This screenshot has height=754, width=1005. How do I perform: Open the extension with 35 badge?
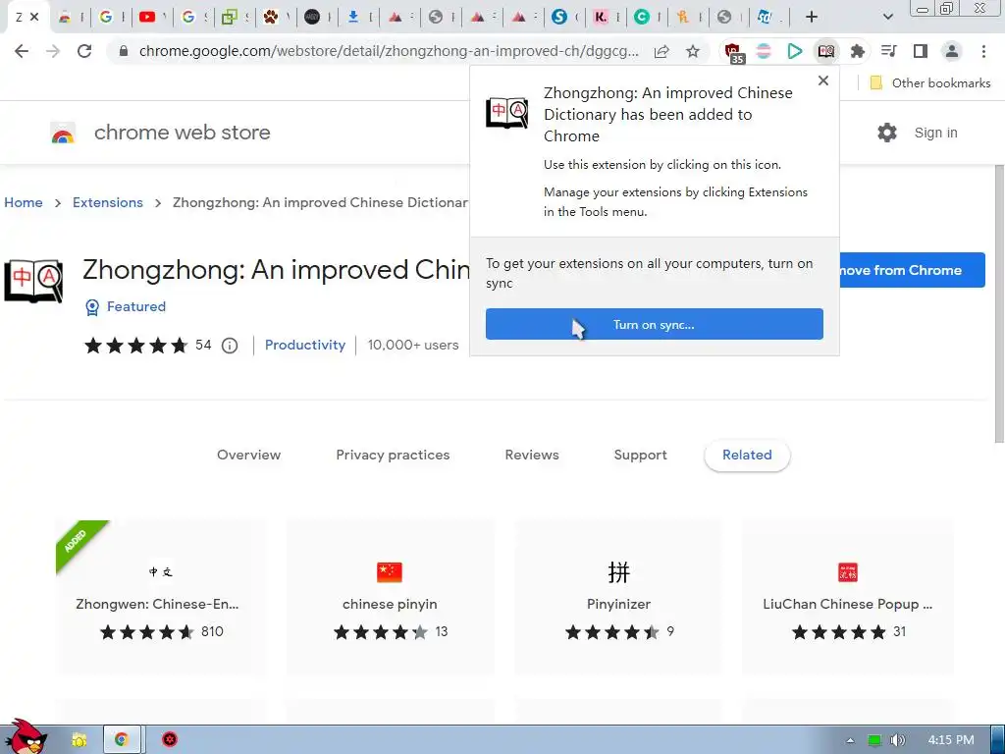733,53
